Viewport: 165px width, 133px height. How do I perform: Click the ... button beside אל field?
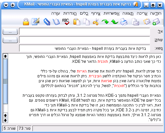(10, 31)
